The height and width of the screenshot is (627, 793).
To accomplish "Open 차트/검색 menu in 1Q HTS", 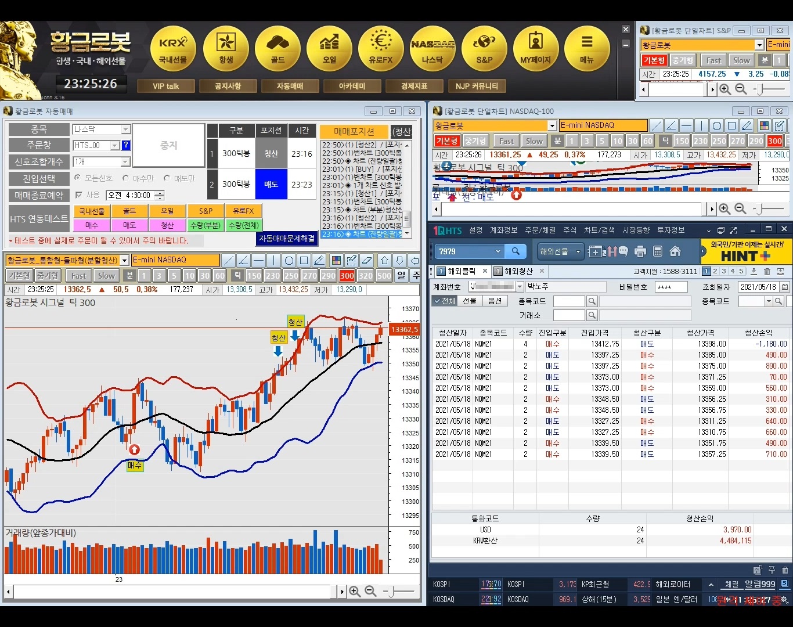I will (600, 230).
